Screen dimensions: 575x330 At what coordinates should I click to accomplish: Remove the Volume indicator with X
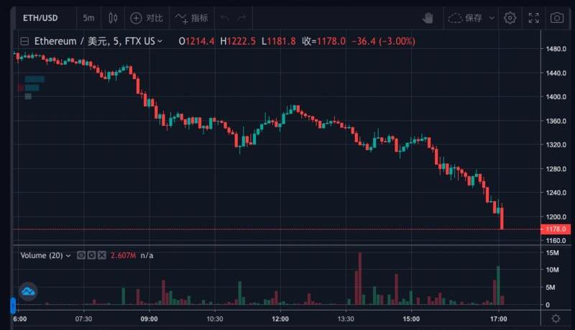click(101, 255)
